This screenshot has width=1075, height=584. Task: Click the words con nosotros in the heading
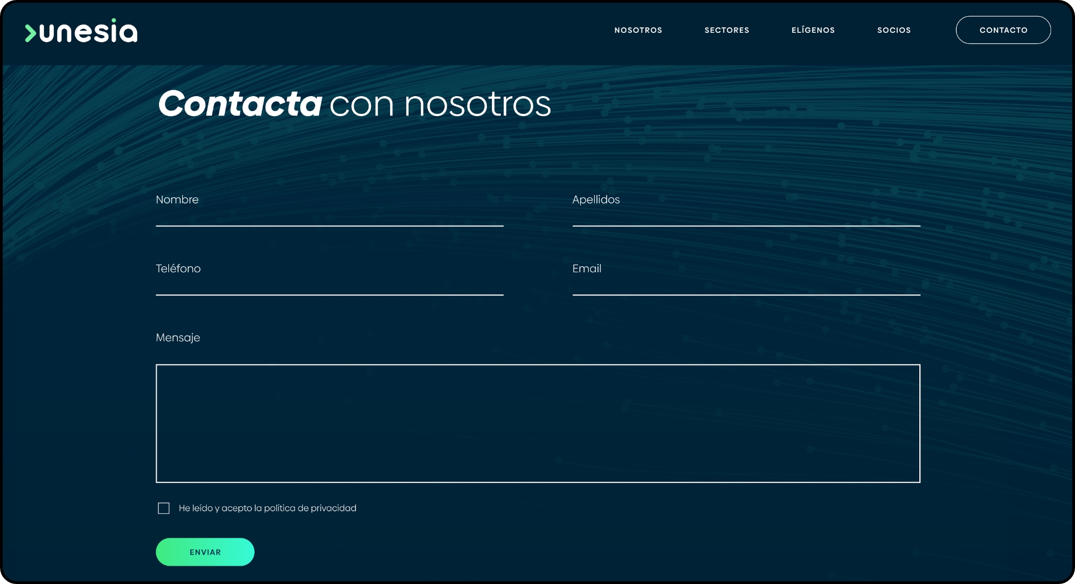point(440,104)
